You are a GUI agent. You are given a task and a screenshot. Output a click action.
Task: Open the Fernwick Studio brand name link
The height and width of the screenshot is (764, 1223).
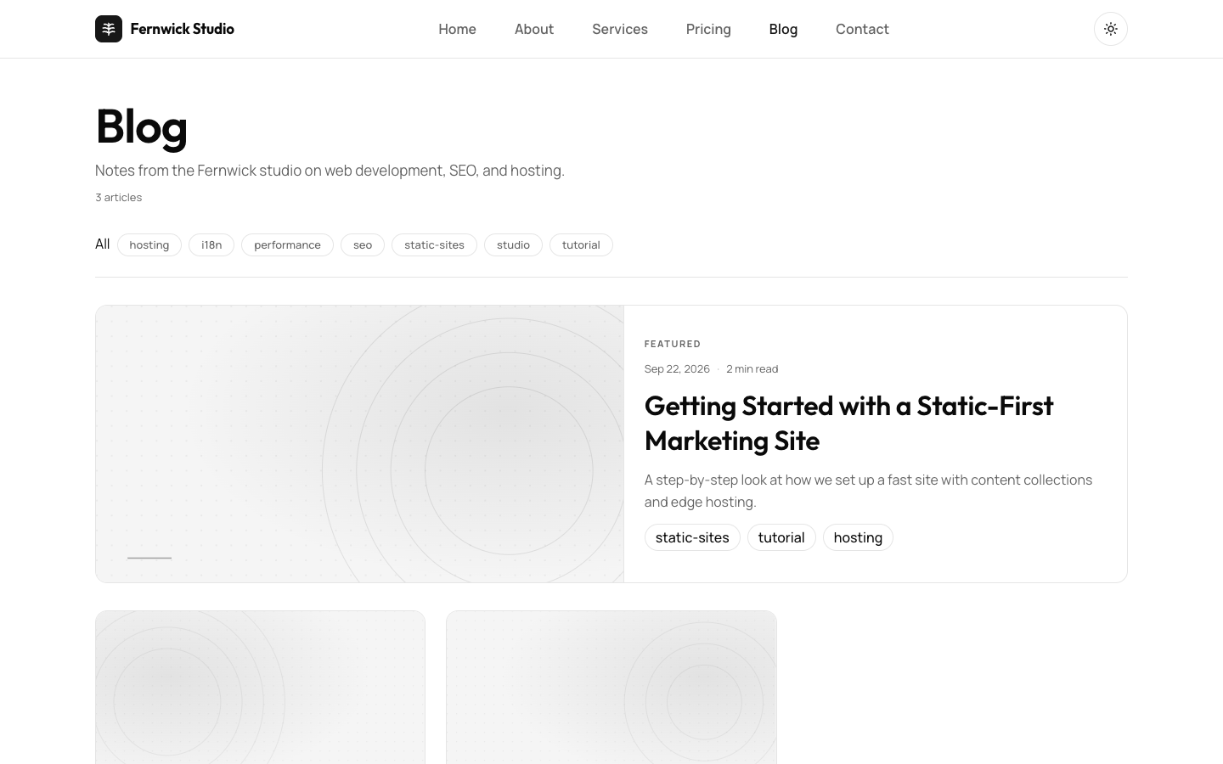(x=183, y=29)
